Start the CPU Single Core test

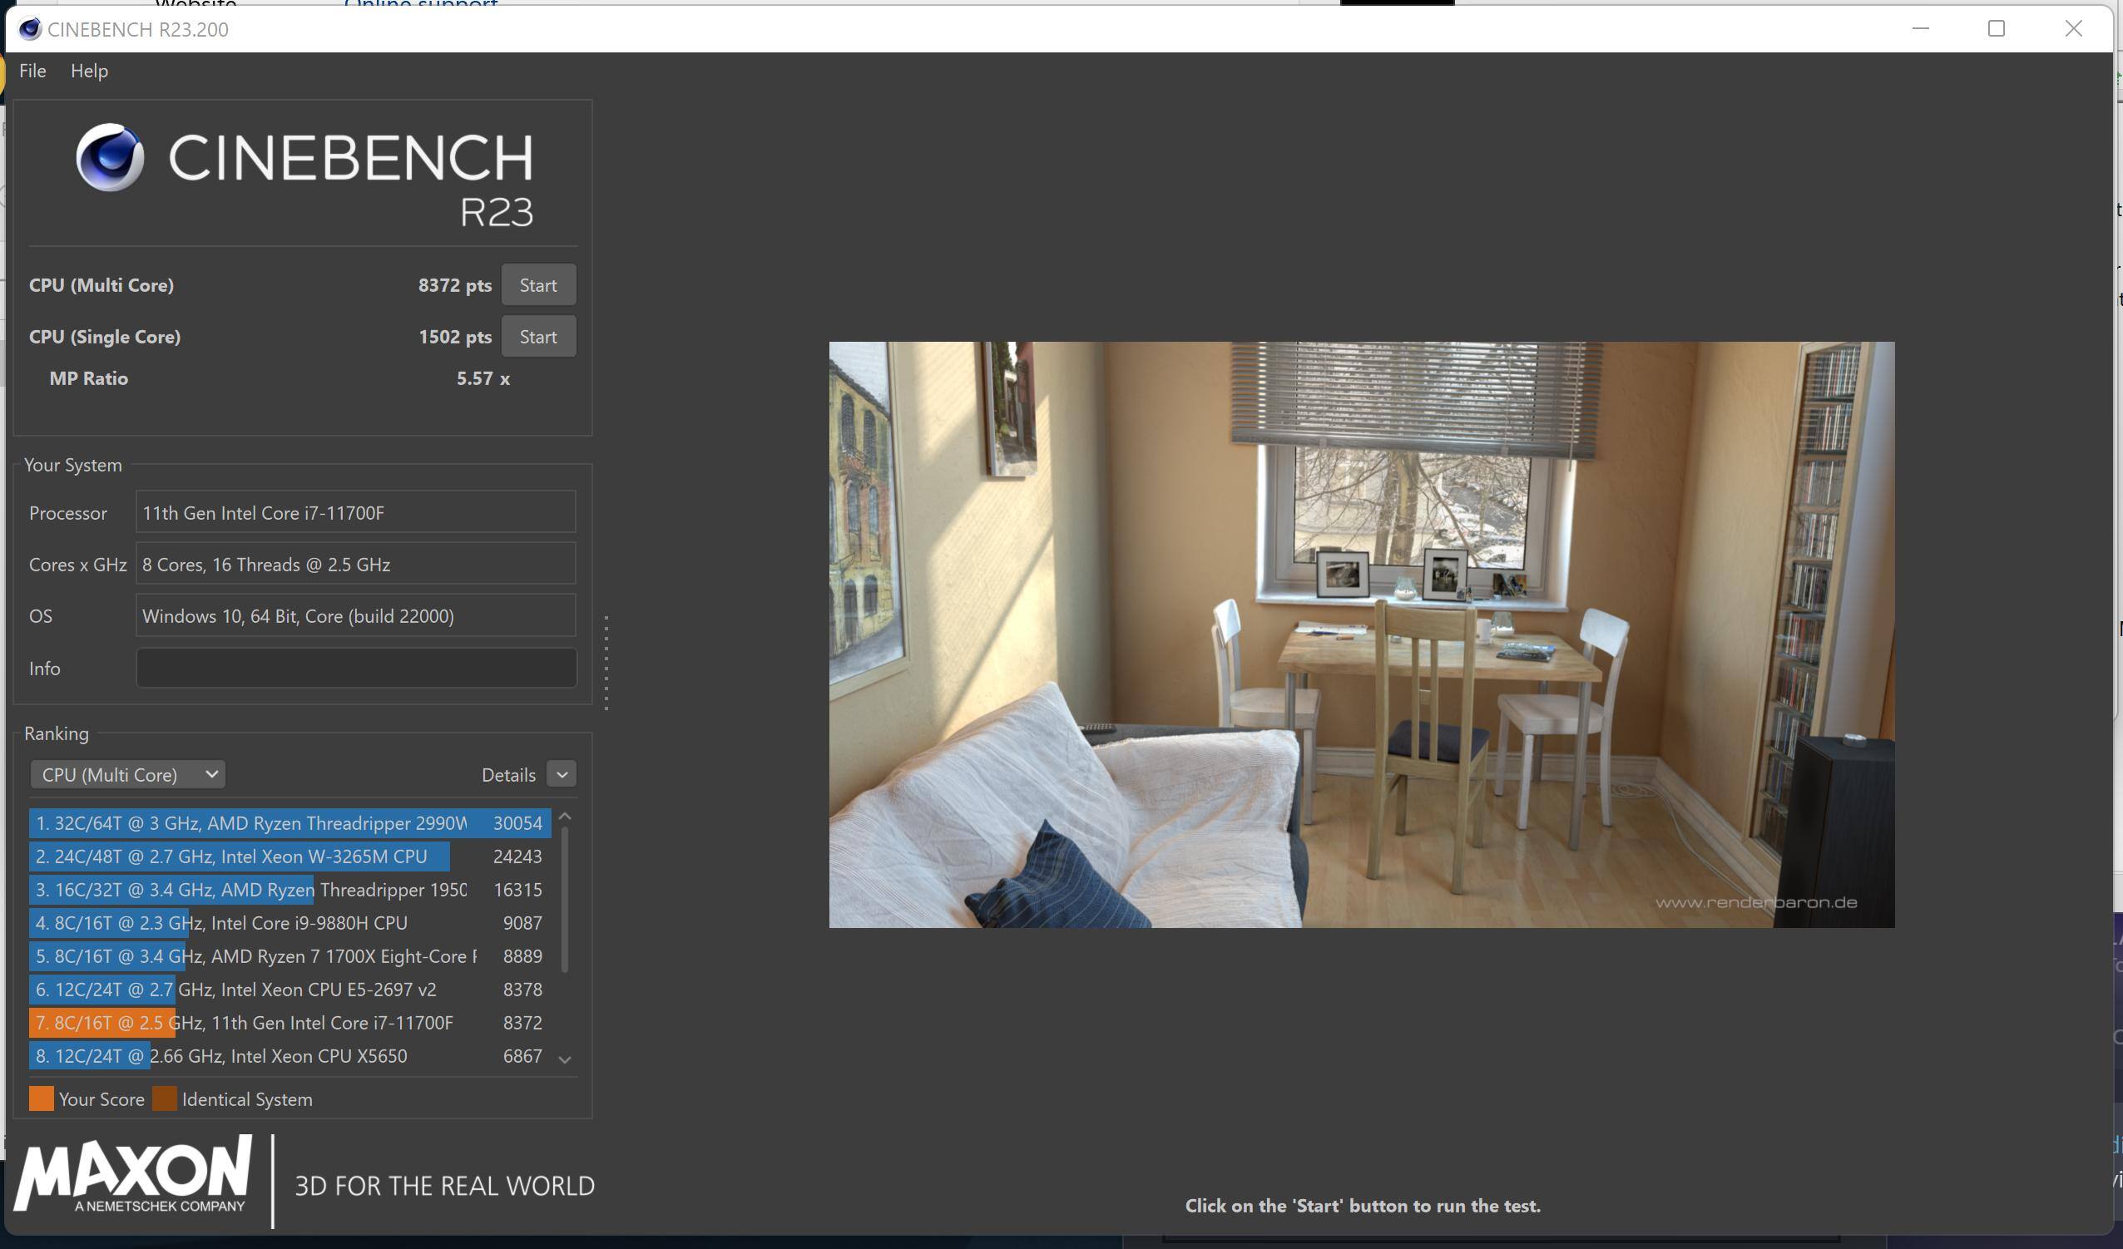coord(538,337)
